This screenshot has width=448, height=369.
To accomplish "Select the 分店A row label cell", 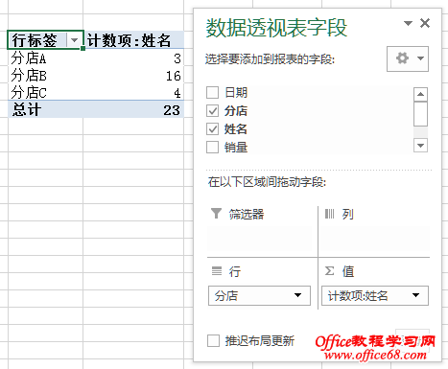I will point(45,58).
